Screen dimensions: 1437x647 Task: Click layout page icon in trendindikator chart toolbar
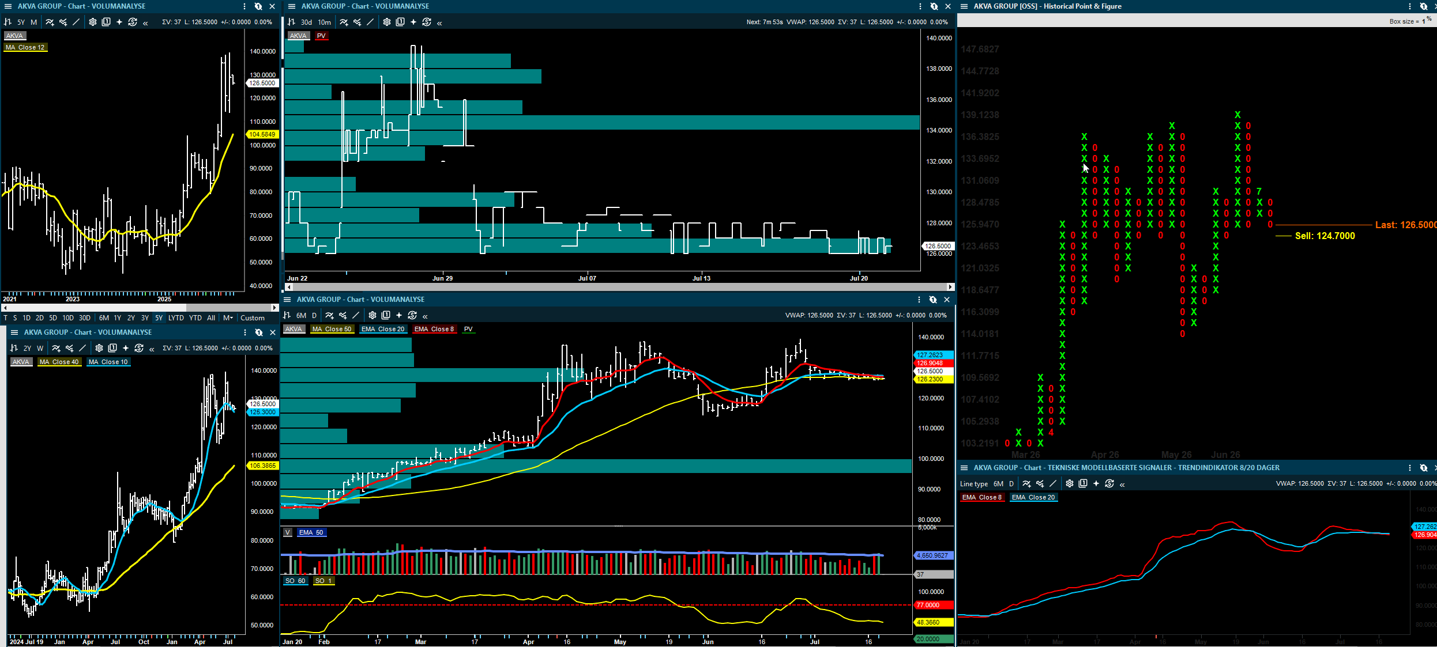click(x=1083, y=484)
